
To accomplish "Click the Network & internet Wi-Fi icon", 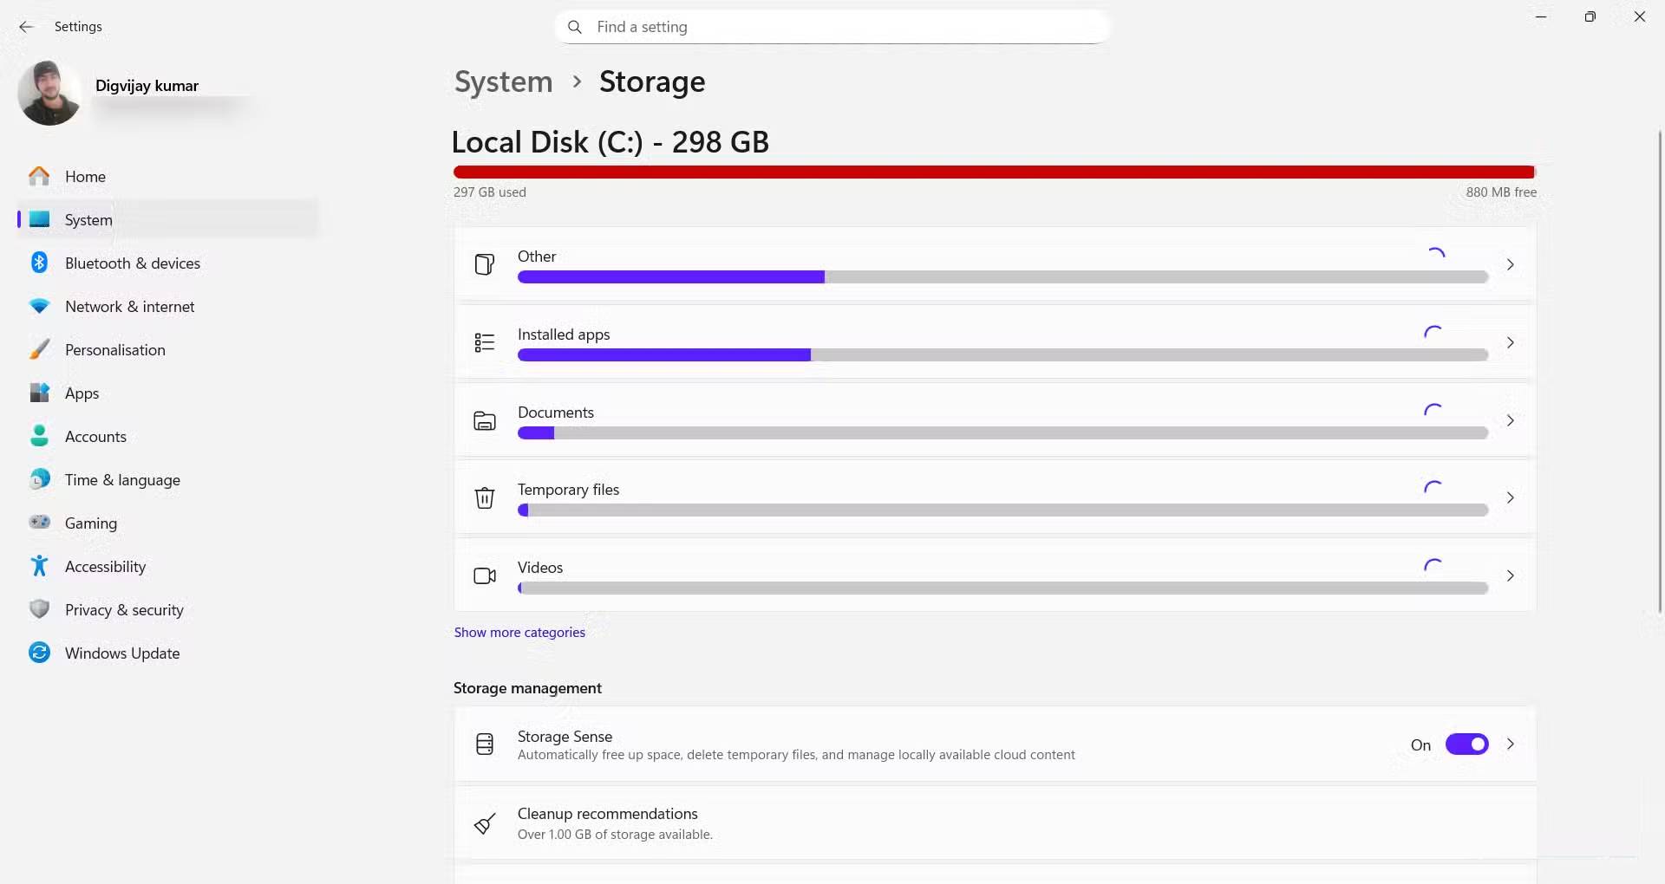I will (x=39, y=306).
